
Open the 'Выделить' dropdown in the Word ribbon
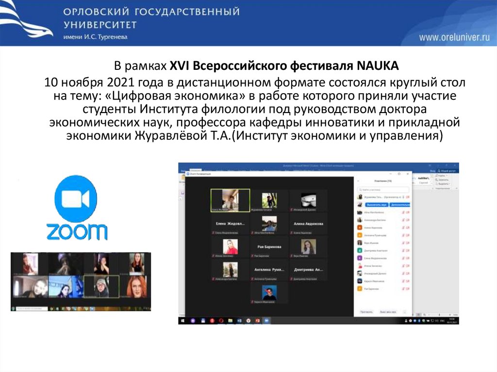(443, 184)
